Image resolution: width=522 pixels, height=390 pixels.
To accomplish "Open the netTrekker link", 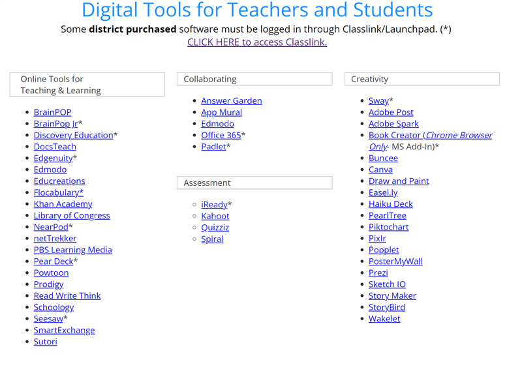I will [55, 239].
